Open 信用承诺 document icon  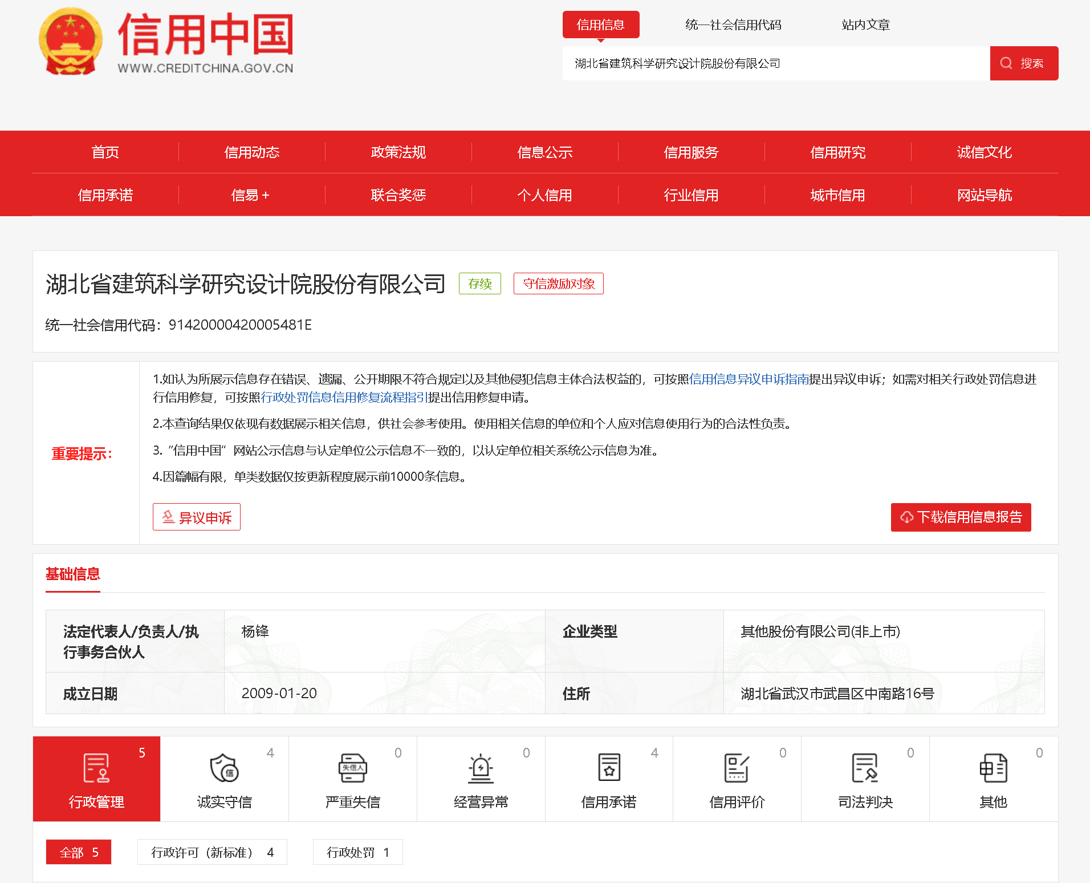609,768
